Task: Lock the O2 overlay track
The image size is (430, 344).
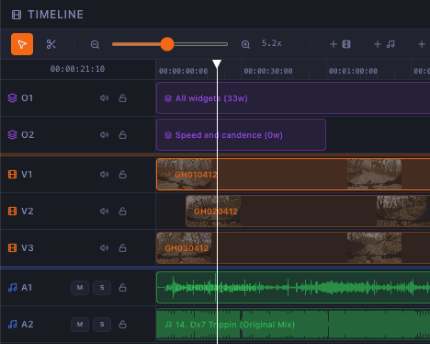Action: [x=122, y=135]
